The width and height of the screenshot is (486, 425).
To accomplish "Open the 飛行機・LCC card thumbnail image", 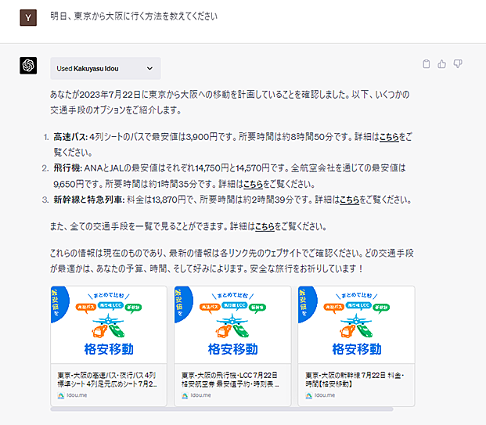I will point(232,325).
